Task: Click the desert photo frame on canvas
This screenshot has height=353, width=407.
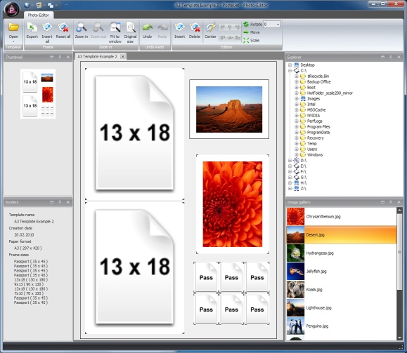Action: pyautogui.click(x=229, y=109)
